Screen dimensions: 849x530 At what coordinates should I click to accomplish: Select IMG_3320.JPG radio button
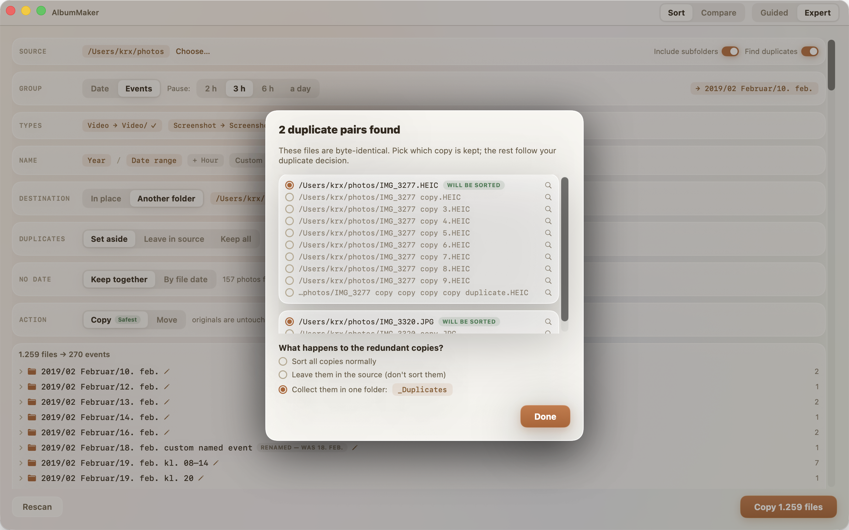point(290,321)
